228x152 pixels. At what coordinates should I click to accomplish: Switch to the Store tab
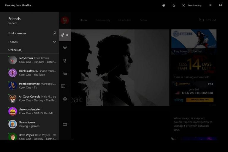(x=143, y=20)
